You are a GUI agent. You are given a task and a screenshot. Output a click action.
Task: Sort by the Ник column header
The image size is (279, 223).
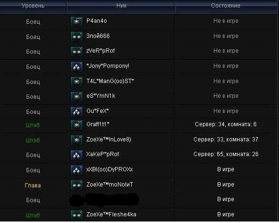click(x=121, y=7)
